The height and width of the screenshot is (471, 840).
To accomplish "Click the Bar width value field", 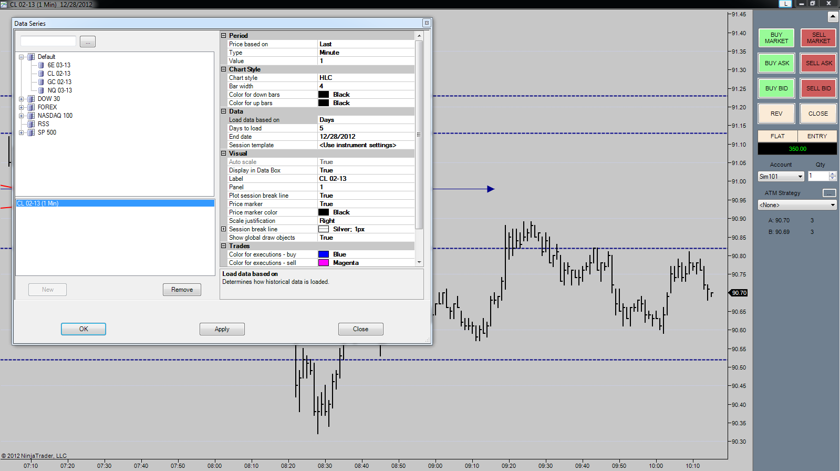I will (x=366, y=86).
